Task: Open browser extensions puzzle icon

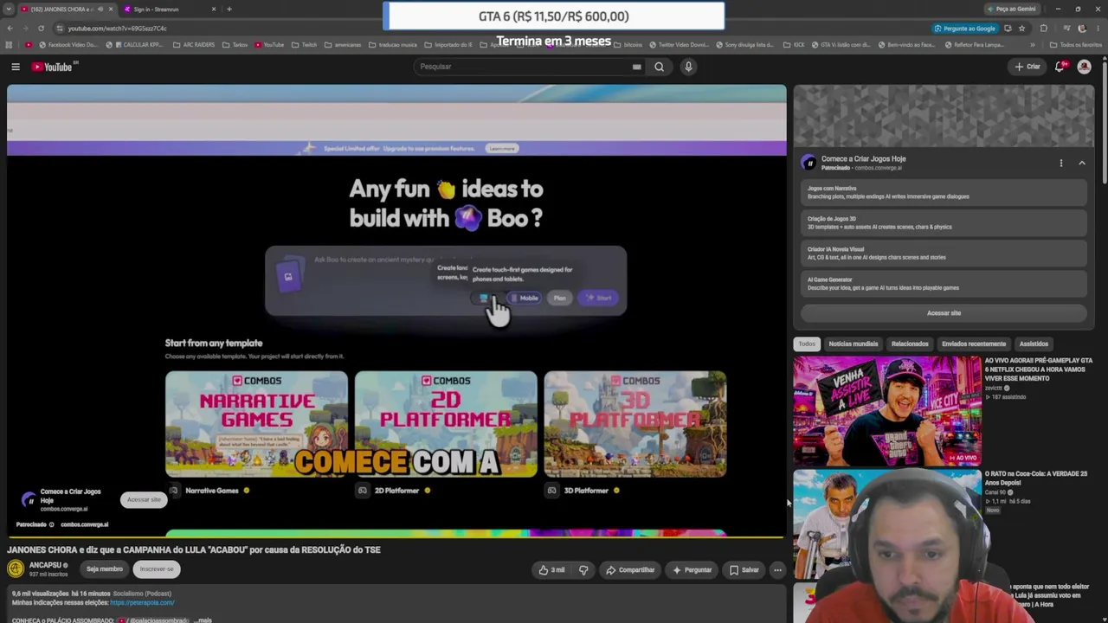Action: [x=1044, y=29]
